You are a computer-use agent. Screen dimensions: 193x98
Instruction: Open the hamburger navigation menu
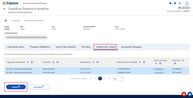point(4,9)
